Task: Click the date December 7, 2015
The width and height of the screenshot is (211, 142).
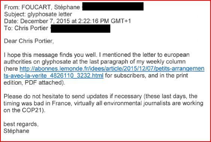Action: click(45, 21)
